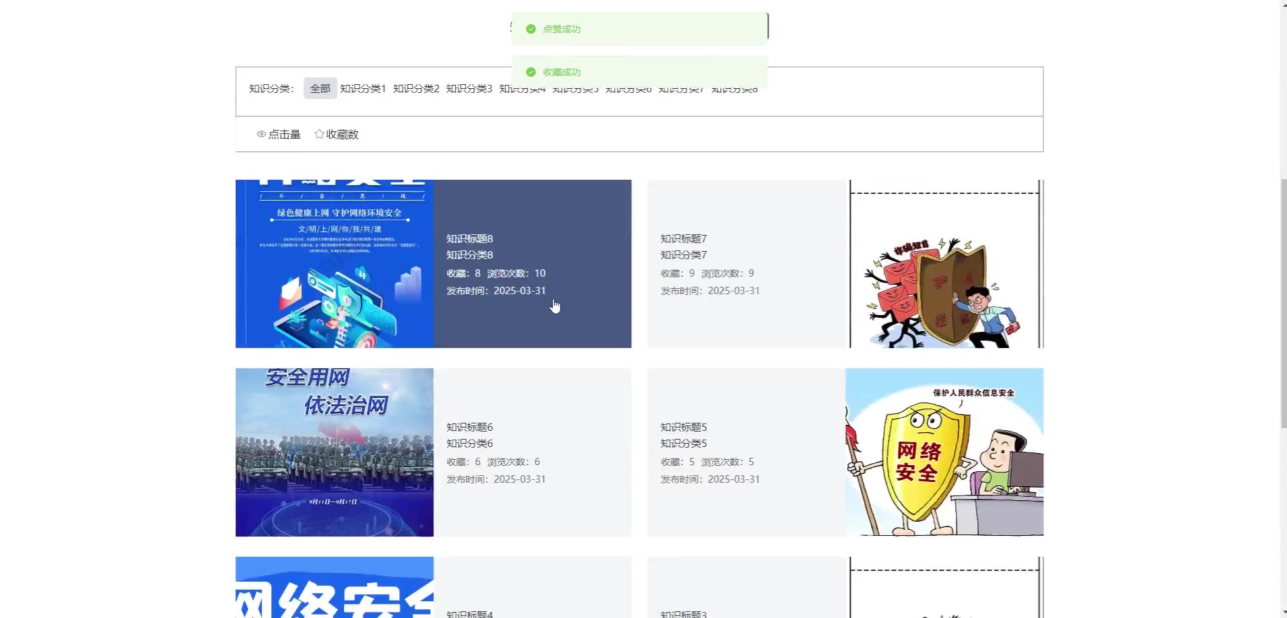This screenshot has width=1287, height=618.
Task: Click the yellow 网络安全 shield cartoon thumbnail
Action: (x=944, y=452)
